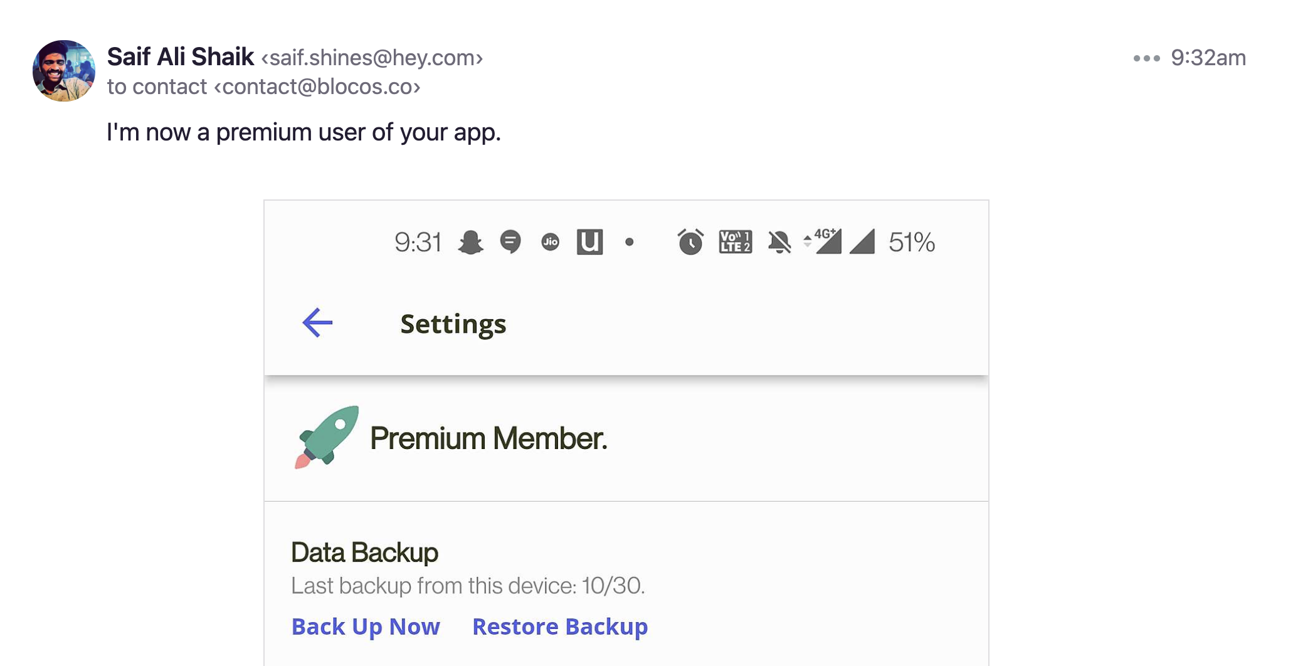Click the VoLTE 2 status icon
The image size is (1293, 666).
tap(736, 242)
